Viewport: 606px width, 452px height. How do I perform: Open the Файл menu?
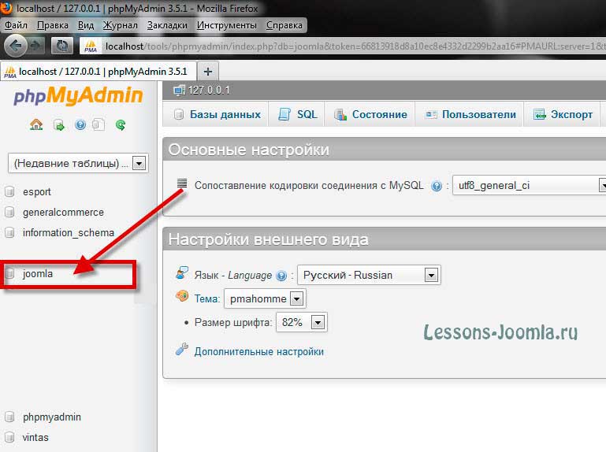coord(16,25)
